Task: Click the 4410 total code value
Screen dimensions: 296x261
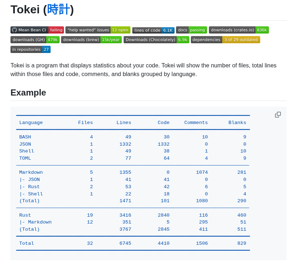Action: point(164,243)
